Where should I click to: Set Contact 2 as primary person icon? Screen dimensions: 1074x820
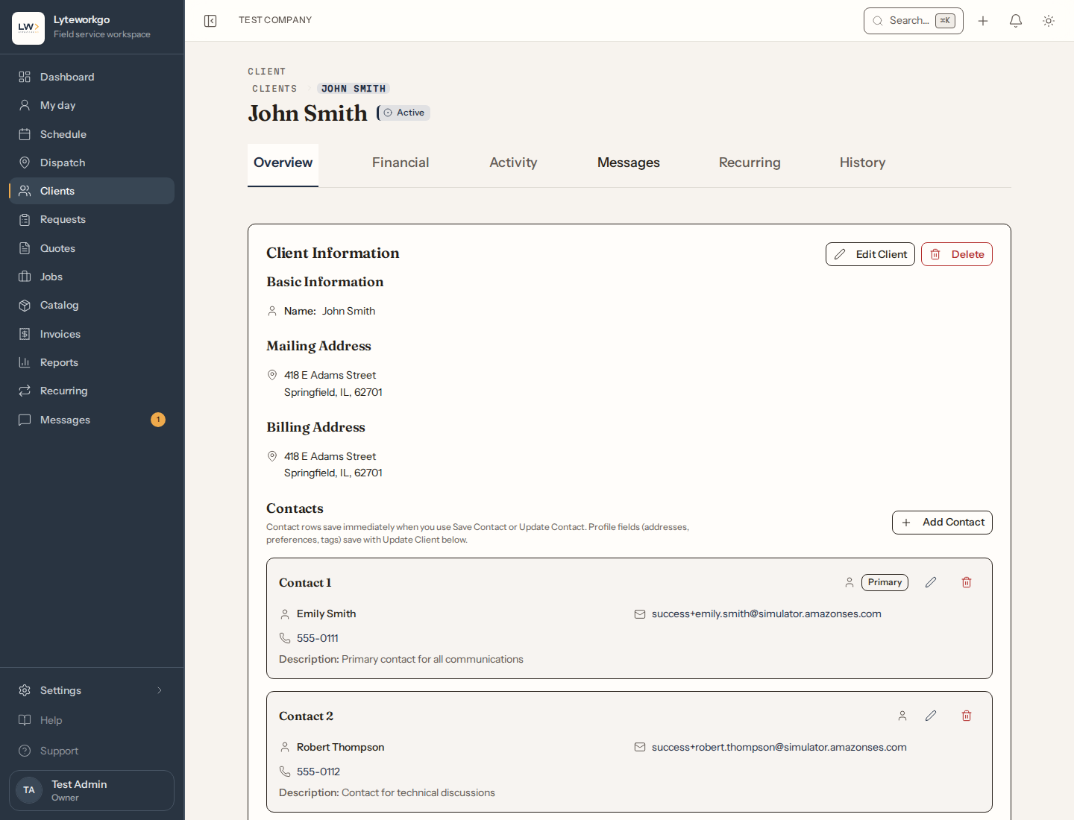point(902,716)
